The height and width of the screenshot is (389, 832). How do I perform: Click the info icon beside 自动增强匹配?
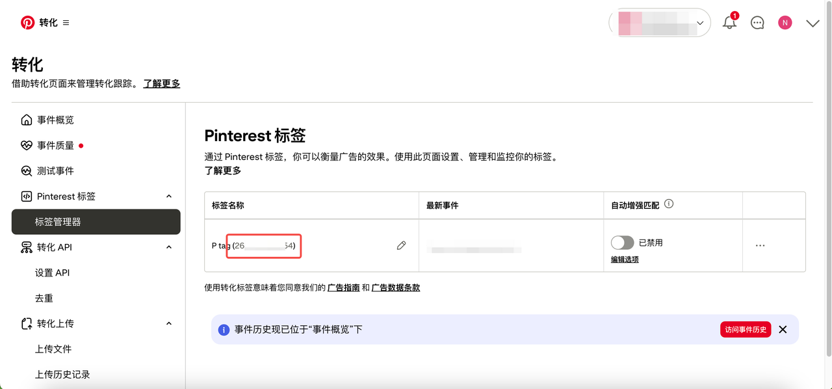(x=669, y=204)
